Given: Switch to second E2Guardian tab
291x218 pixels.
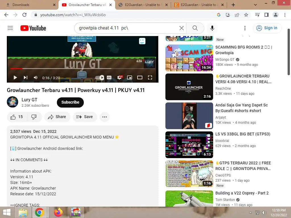Looking at the screenshot, I should click(199, 5).
